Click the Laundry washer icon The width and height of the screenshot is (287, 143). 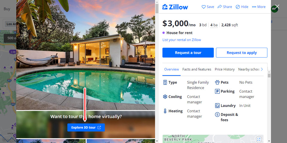(x=217, y=105)
